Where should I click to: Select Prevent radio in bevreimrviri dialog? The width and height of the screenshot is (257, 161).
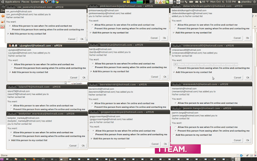[92, 107]
